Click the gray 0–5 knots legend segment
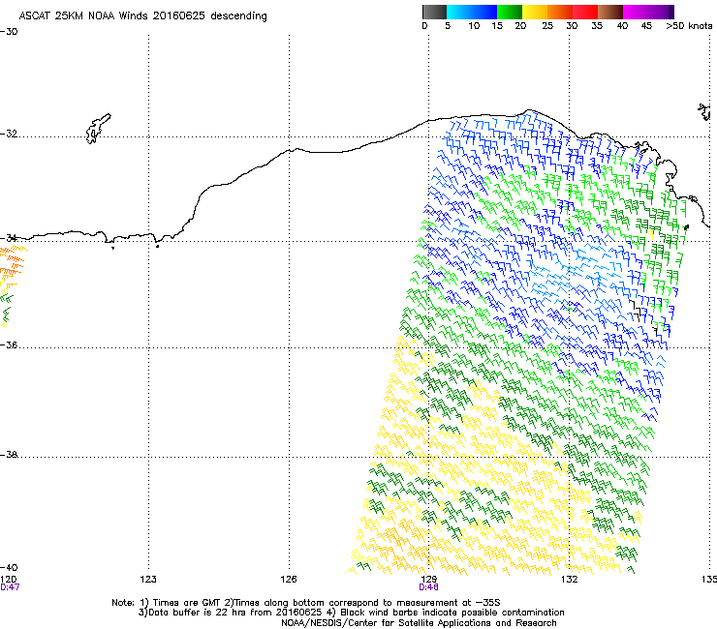Viewport: 717px width, 629px height. (x=434, y=12)
